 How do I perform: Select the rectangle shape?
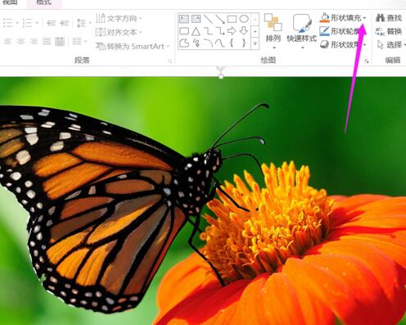pyautogui.click(x=232, y=19)
